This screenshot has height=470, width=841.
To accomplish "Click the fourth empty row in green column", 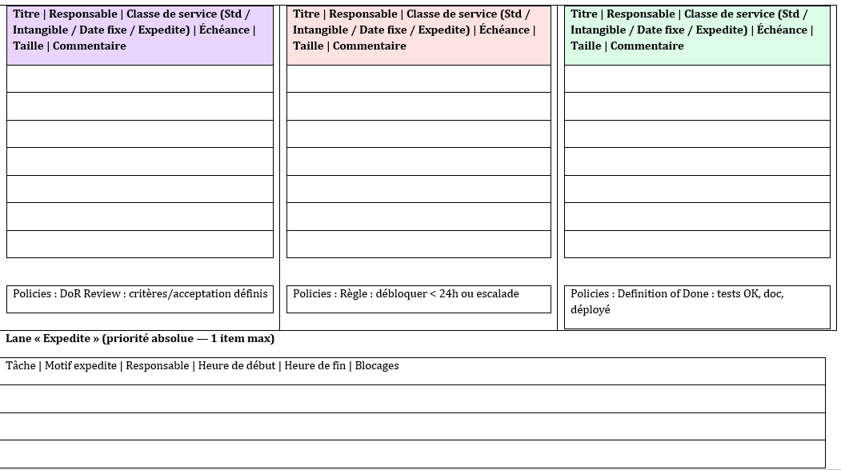I will [697, 161].
